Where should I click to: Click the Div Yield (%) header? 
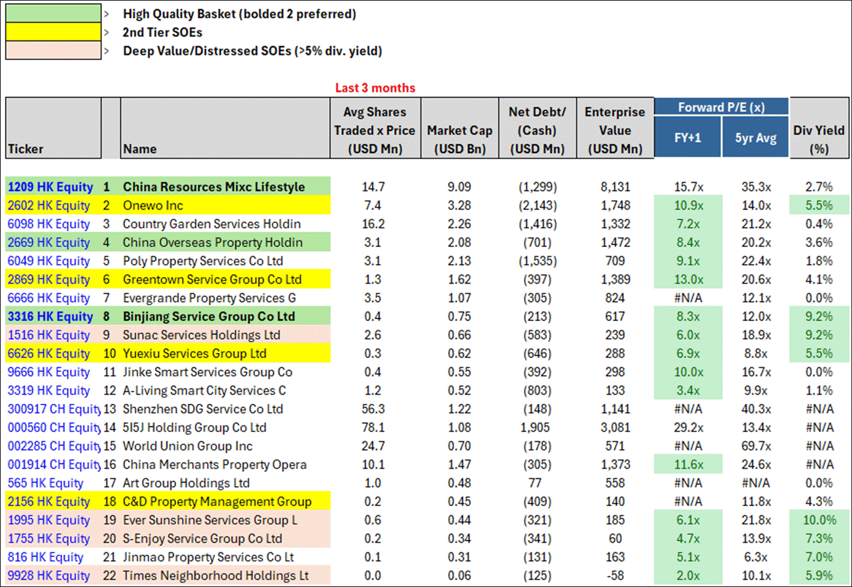tap(820, 128)
